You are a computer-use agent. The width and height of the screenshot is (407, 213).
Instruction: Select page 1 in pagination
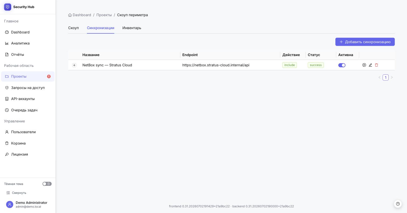(386, 77)
